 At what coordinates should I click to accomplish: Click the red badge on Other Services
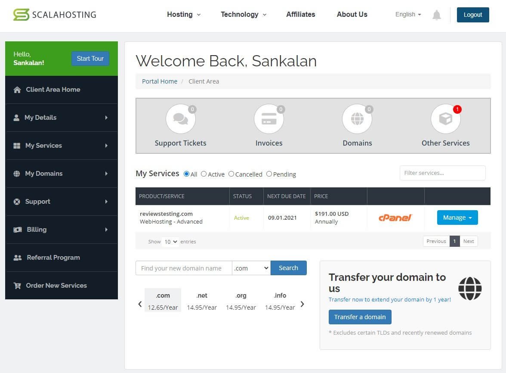(x=457, y=109)
